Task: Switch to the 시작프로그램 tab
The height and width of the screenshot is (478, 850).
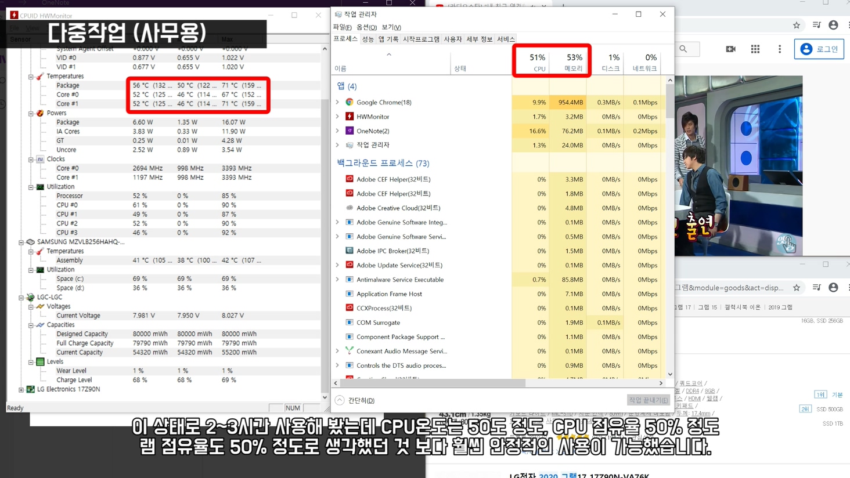Action: pos(421,39)
